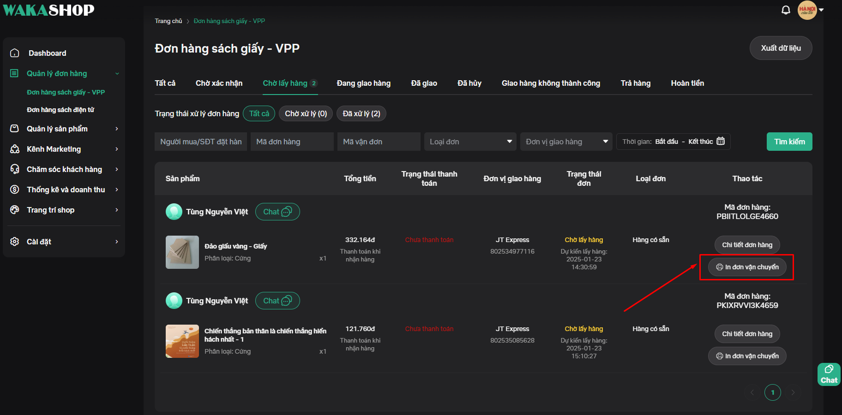This screenshot has width=842, height=415.
Task: Click the Đào giấu vàng product thumbnail
Action: coord(182,252)
